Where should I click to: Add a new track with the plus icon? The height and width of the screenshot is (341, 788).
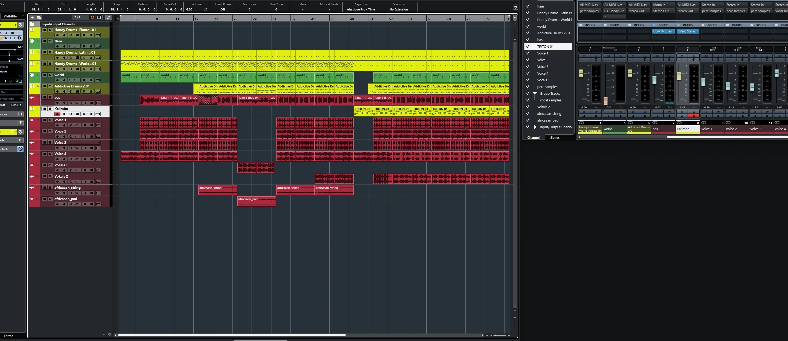(32, 17)
